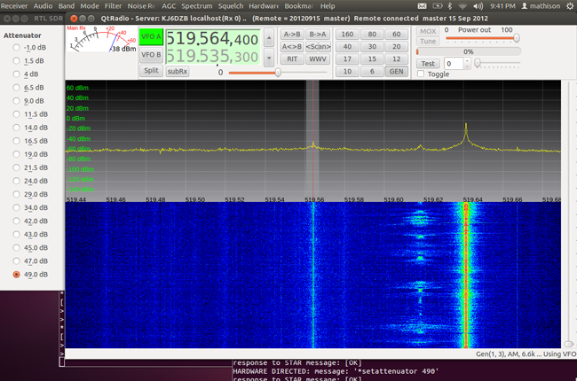Image resolution: width=577 pixels, height=381 pixels.
Task: Open the Spectrum menu
Action: point(197,6)
